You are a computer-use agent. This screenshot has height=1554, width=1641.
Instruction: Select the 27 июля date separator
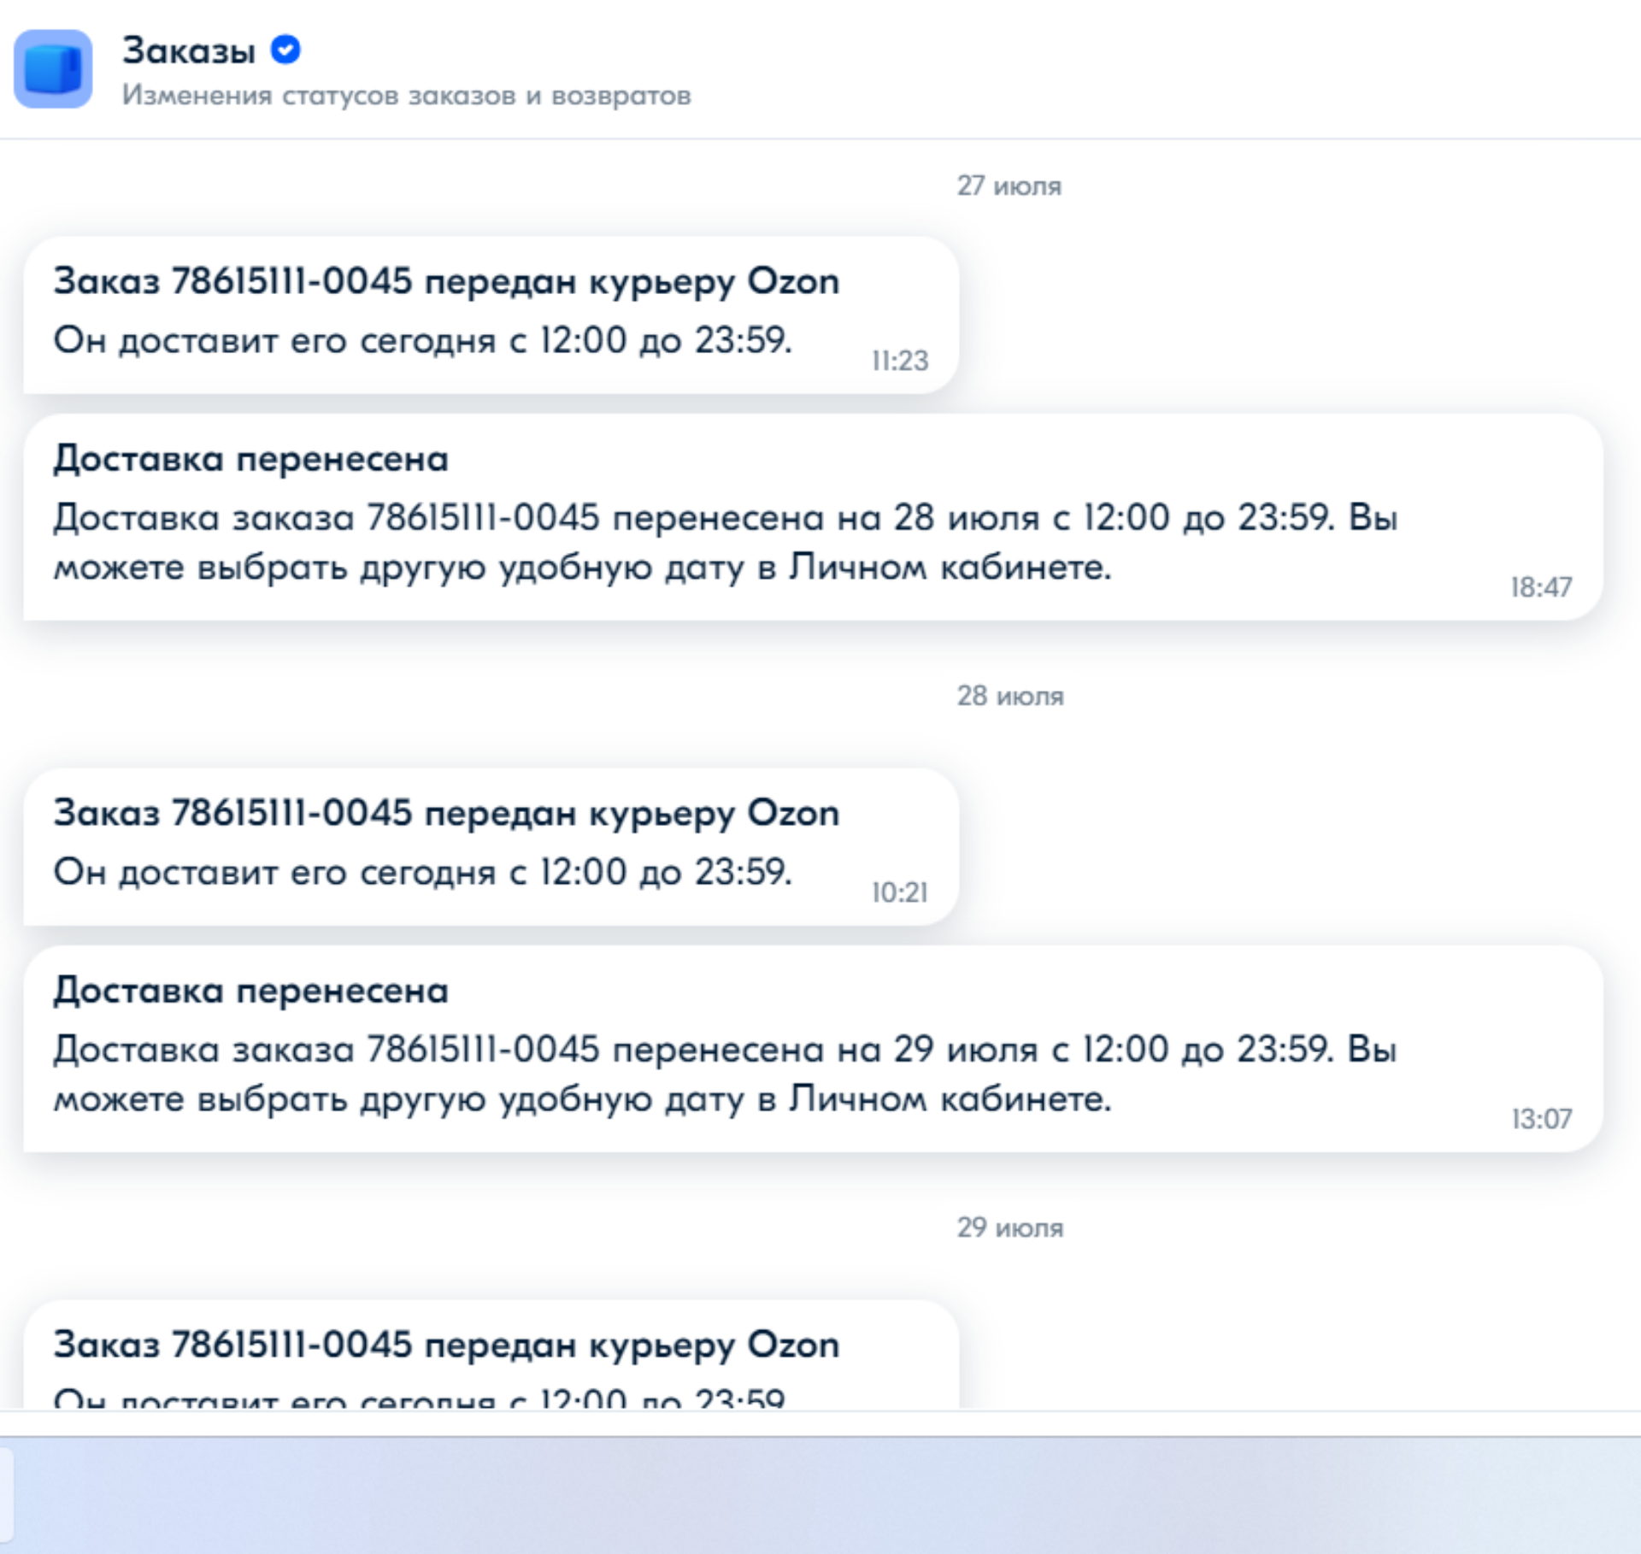tap(1009, 185)
